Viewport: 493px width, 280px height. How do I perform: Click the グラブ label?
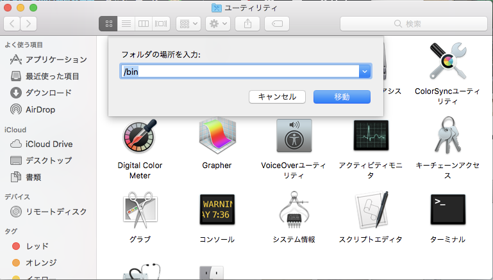[x=140, y=240]
